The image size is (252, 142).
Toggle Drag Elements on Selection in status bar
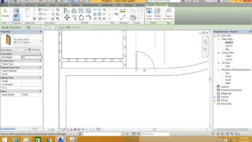click(x=232, y=134)
